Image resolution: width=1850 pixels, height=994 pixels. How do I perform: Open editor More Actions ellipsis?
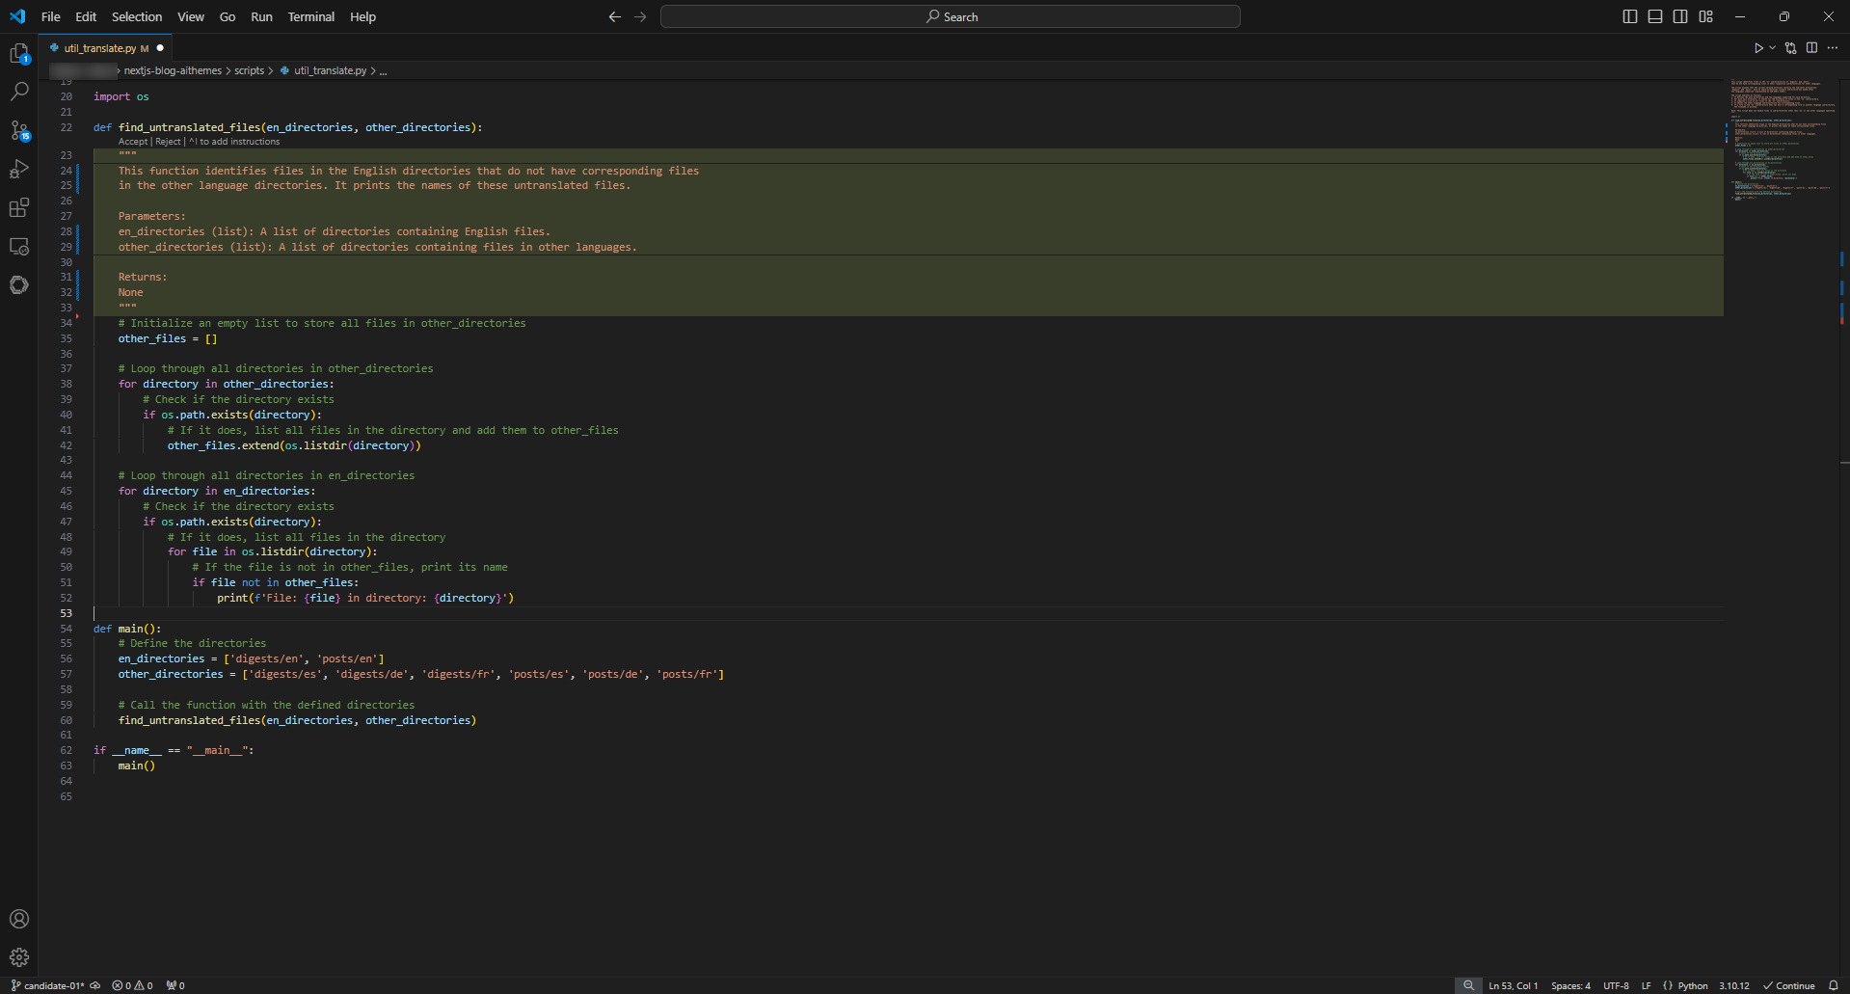1833,48
